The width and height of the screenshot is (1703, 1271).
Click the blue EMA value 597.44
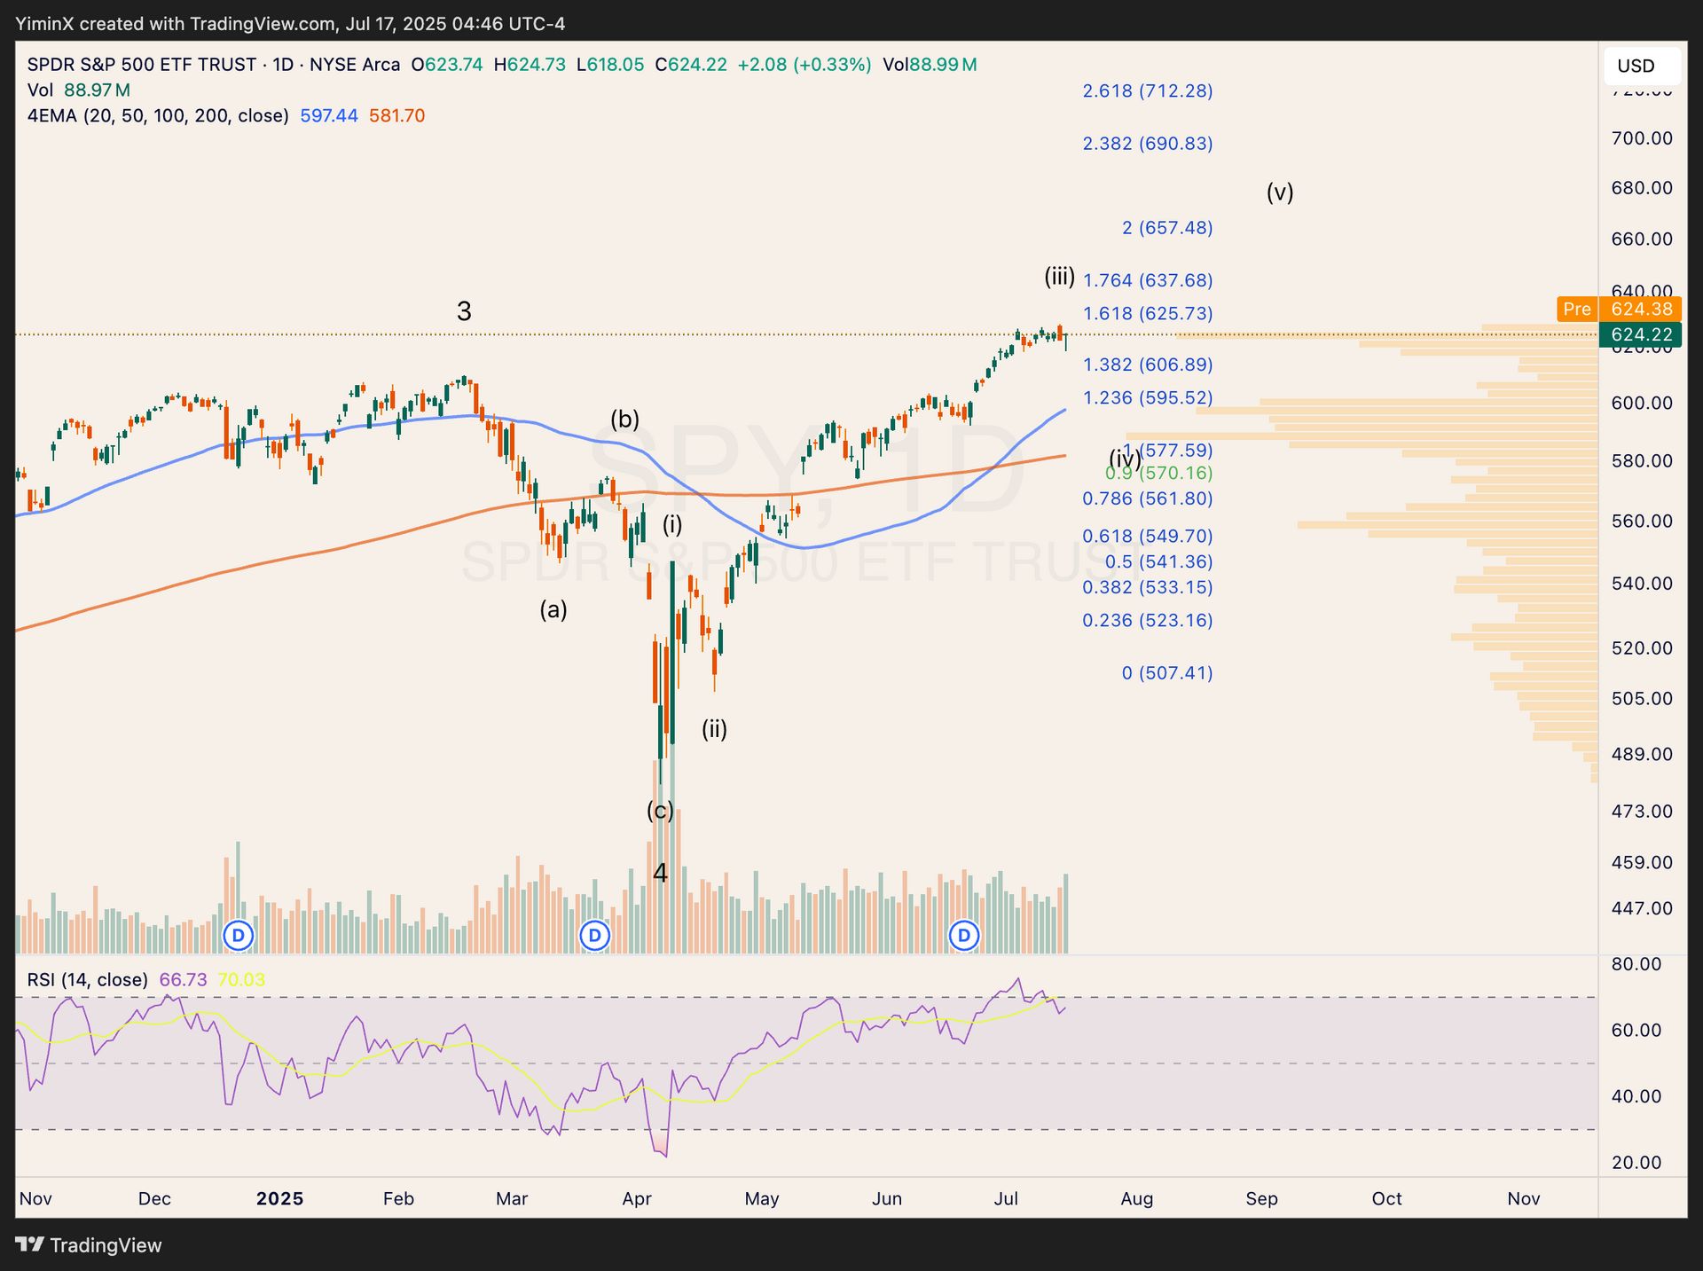point(329,116)
